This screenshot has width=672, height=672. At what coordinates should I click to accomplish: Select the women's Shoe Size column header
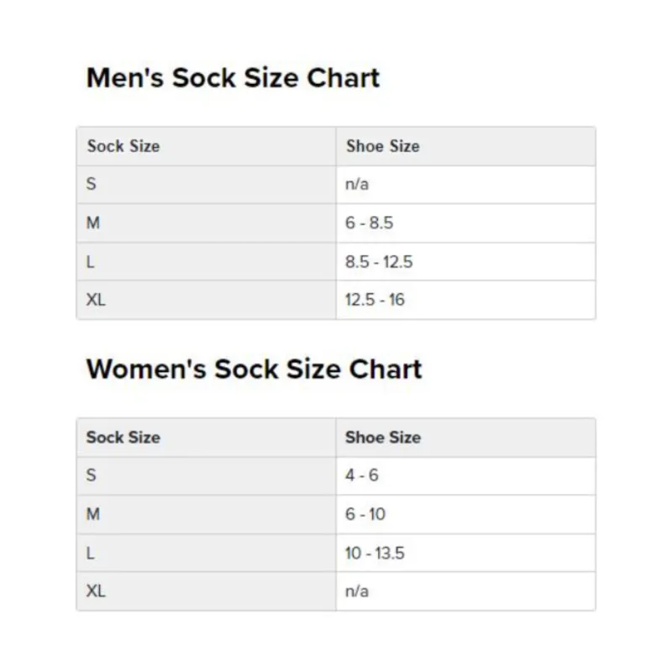(382, 438)
